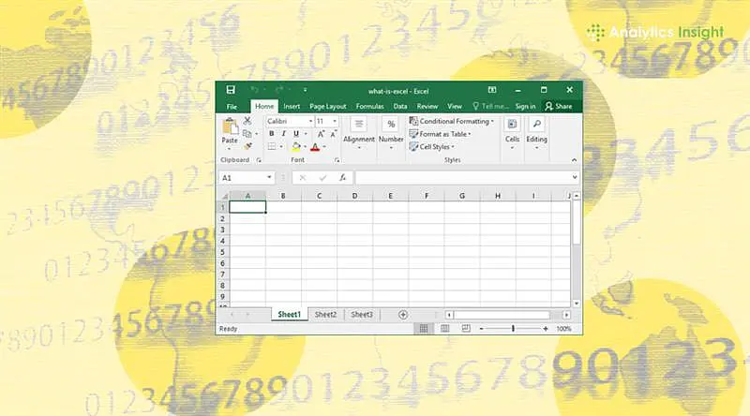Click the Insert Function fx icon
The height and width of the screenshot is (416, 750).
343,177
